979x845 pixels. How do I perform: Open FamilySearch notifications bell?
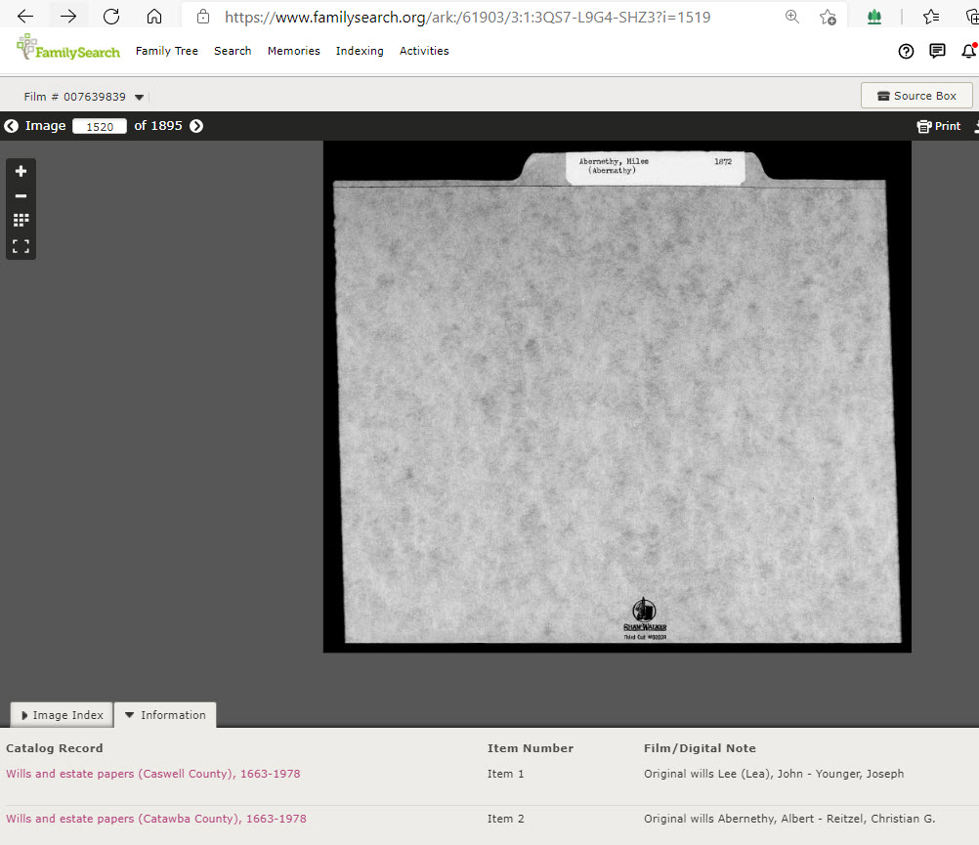point(967,51)
